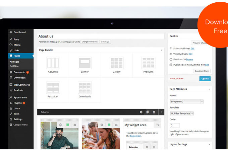This screenshot has height=153, width=228.
Task: Open the Parent page dropdown
Action: click(186, 101)
